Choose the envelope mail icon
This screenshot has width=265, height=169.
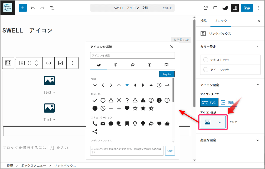pyautogui.click(x=103, y=124)
